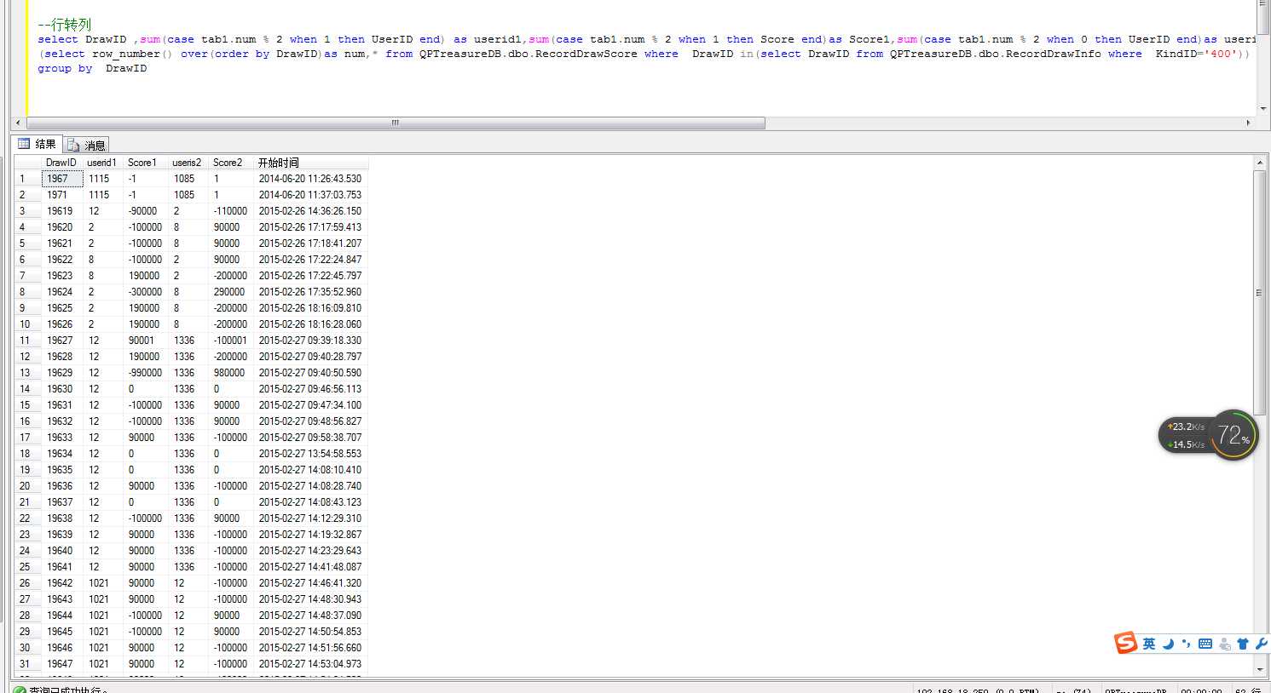Click the DrawID cell 1971
This screenshot has height=693, width=1271.
point(62,195)
